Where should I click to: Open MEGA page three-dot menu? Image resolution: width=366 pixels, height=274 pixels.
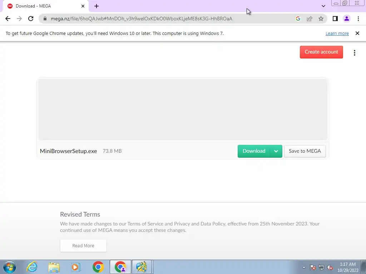point(354,53)
